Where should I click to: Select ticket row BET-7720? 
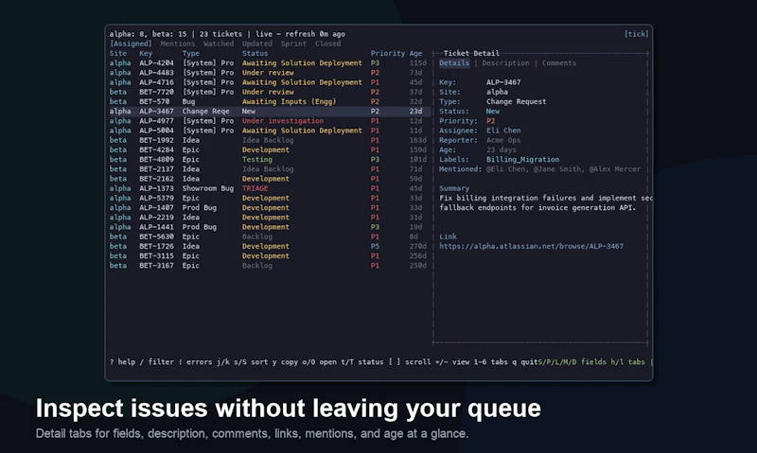pos(269,92)
